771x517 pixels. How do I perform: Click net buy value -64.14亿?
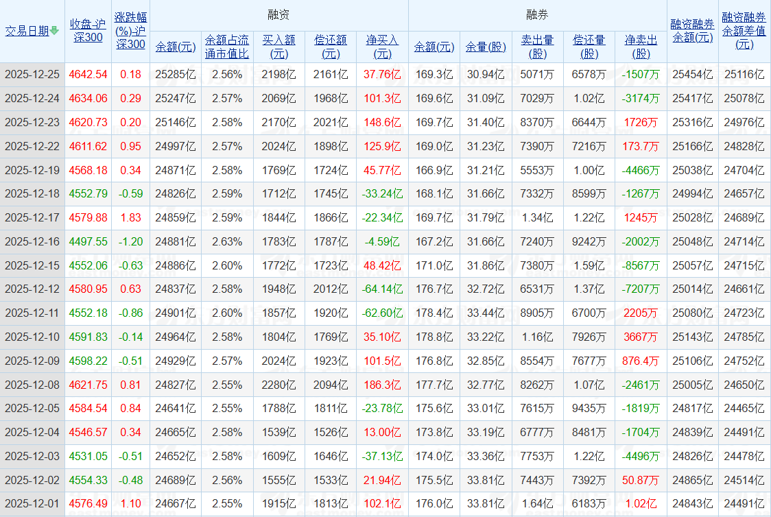[x=382, y=289]
